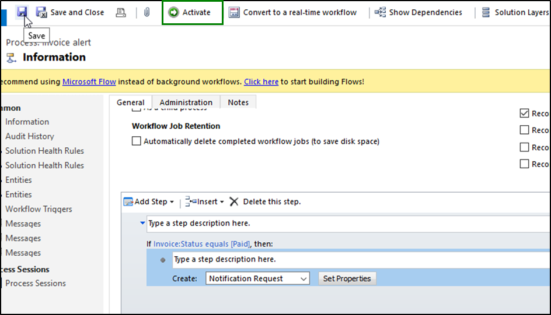
Task: Click the bullet dot of create step
Action: coord(163,260)
